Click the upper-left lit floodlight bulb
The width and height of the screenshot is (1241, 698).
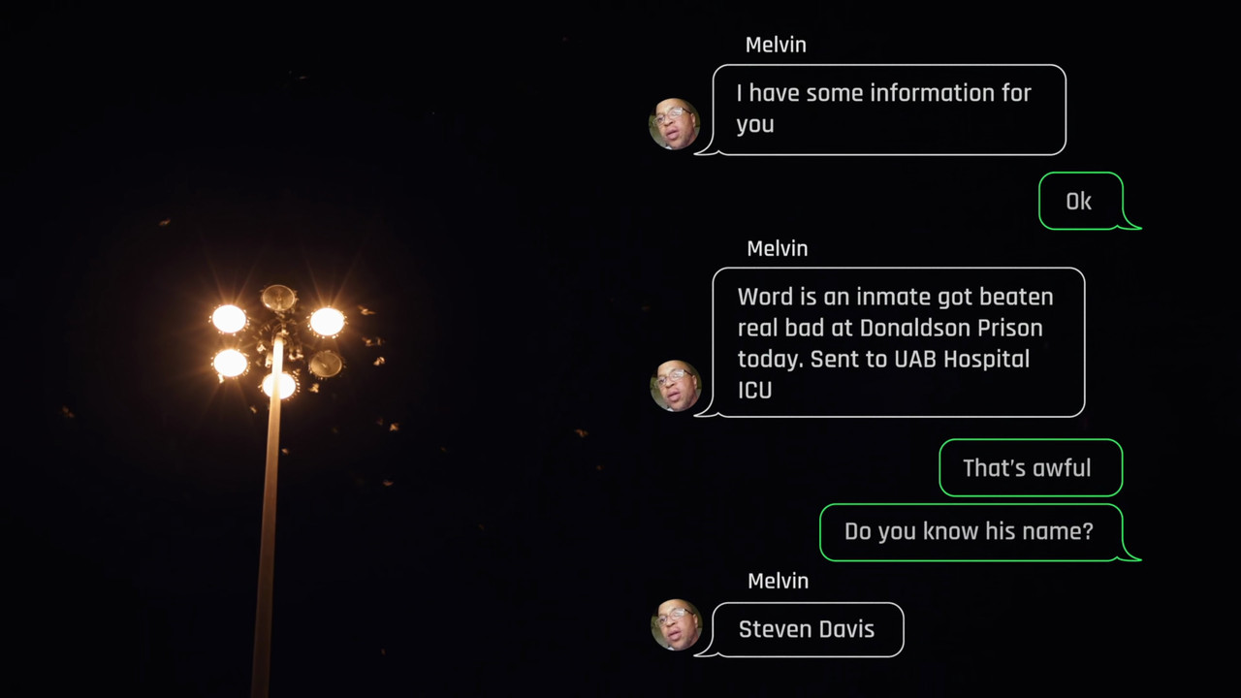click(229, 318)
